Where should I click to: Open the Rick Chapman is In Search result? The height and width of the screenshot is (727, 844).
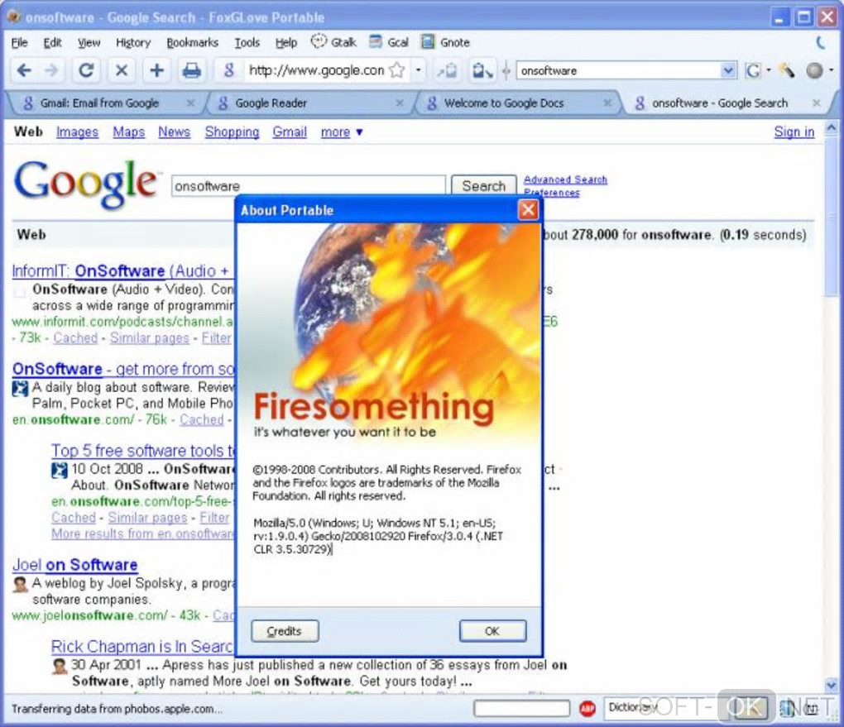coord(141,646)
